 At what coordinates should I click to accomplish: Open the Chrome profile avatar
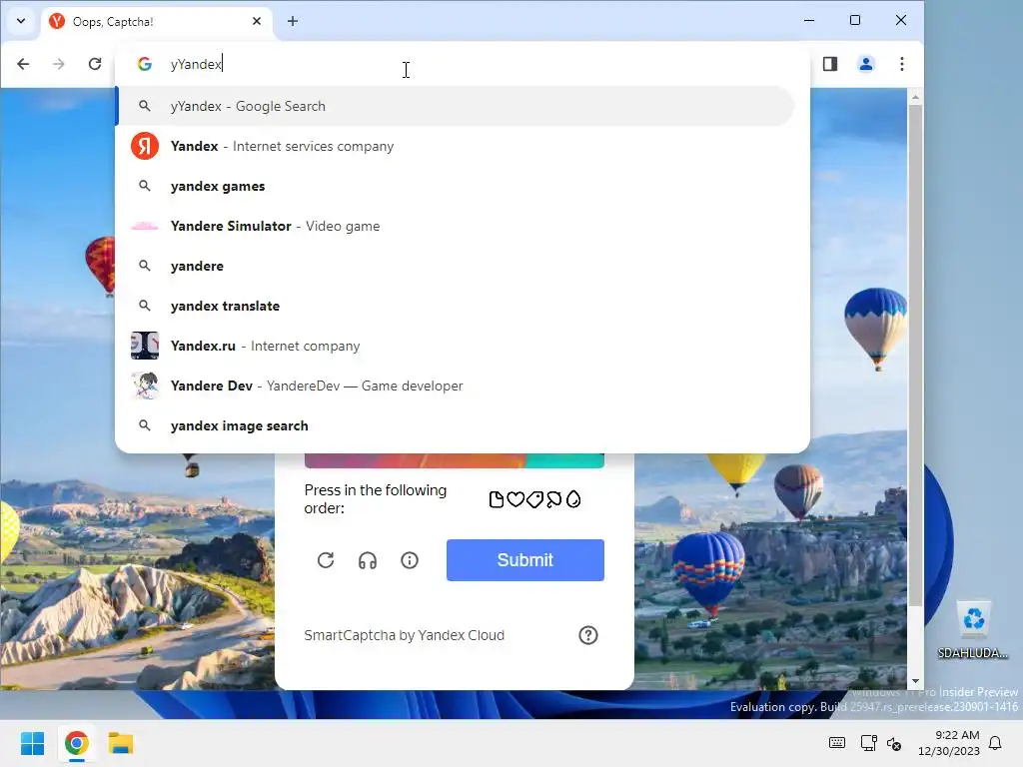coord(866,64)
